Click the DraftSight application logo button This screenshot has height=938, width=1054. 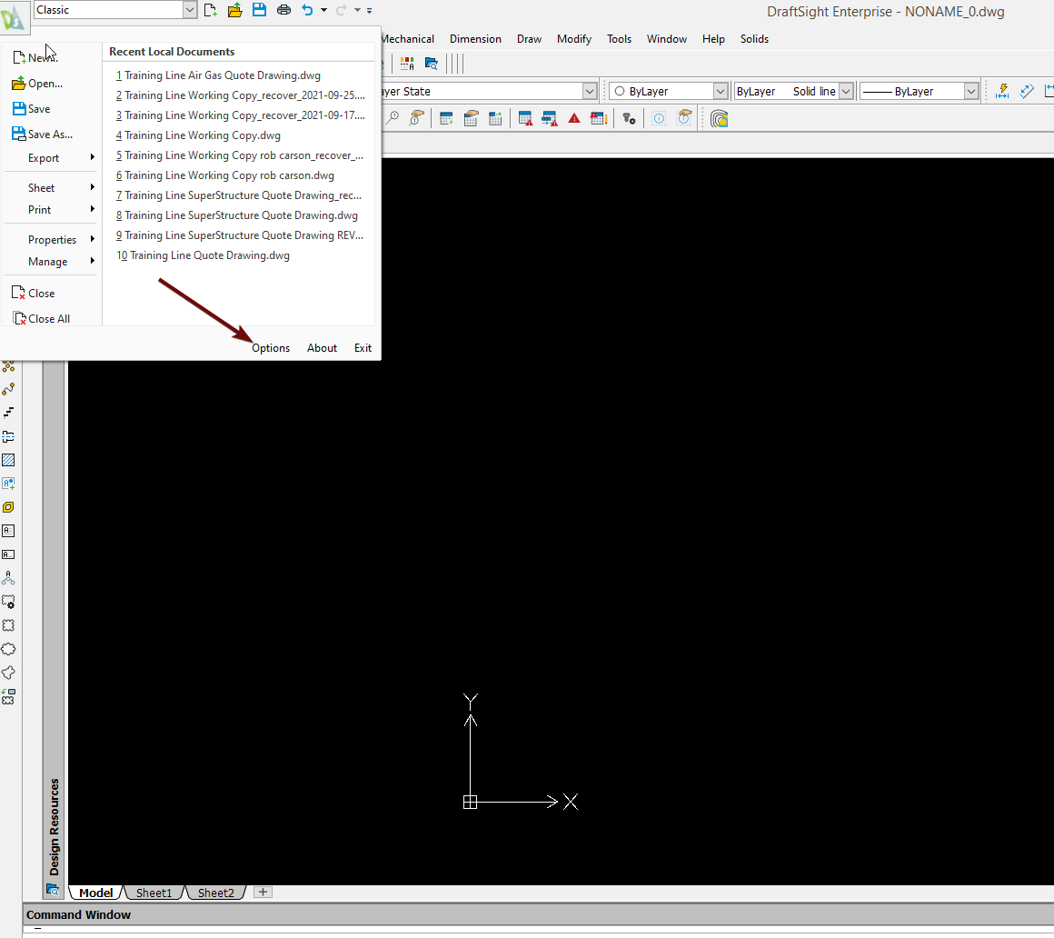click(x=15, y=17)
